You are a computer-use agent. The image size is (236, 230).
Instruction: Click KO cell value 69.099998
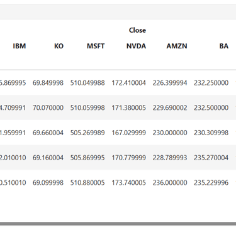[x=48, y=182]
